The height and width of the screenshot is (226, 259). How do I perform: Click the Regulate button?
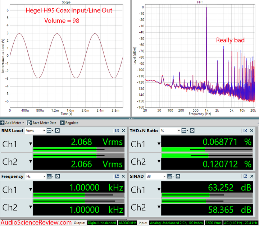tap(69, 123)
